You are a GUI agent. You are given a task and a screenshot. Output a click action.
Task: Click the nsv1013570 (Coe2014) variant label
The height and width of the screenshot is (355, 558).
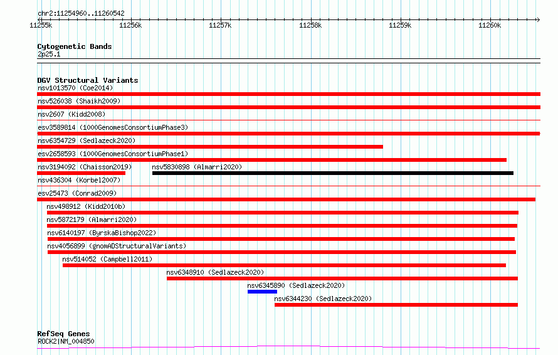75,88
